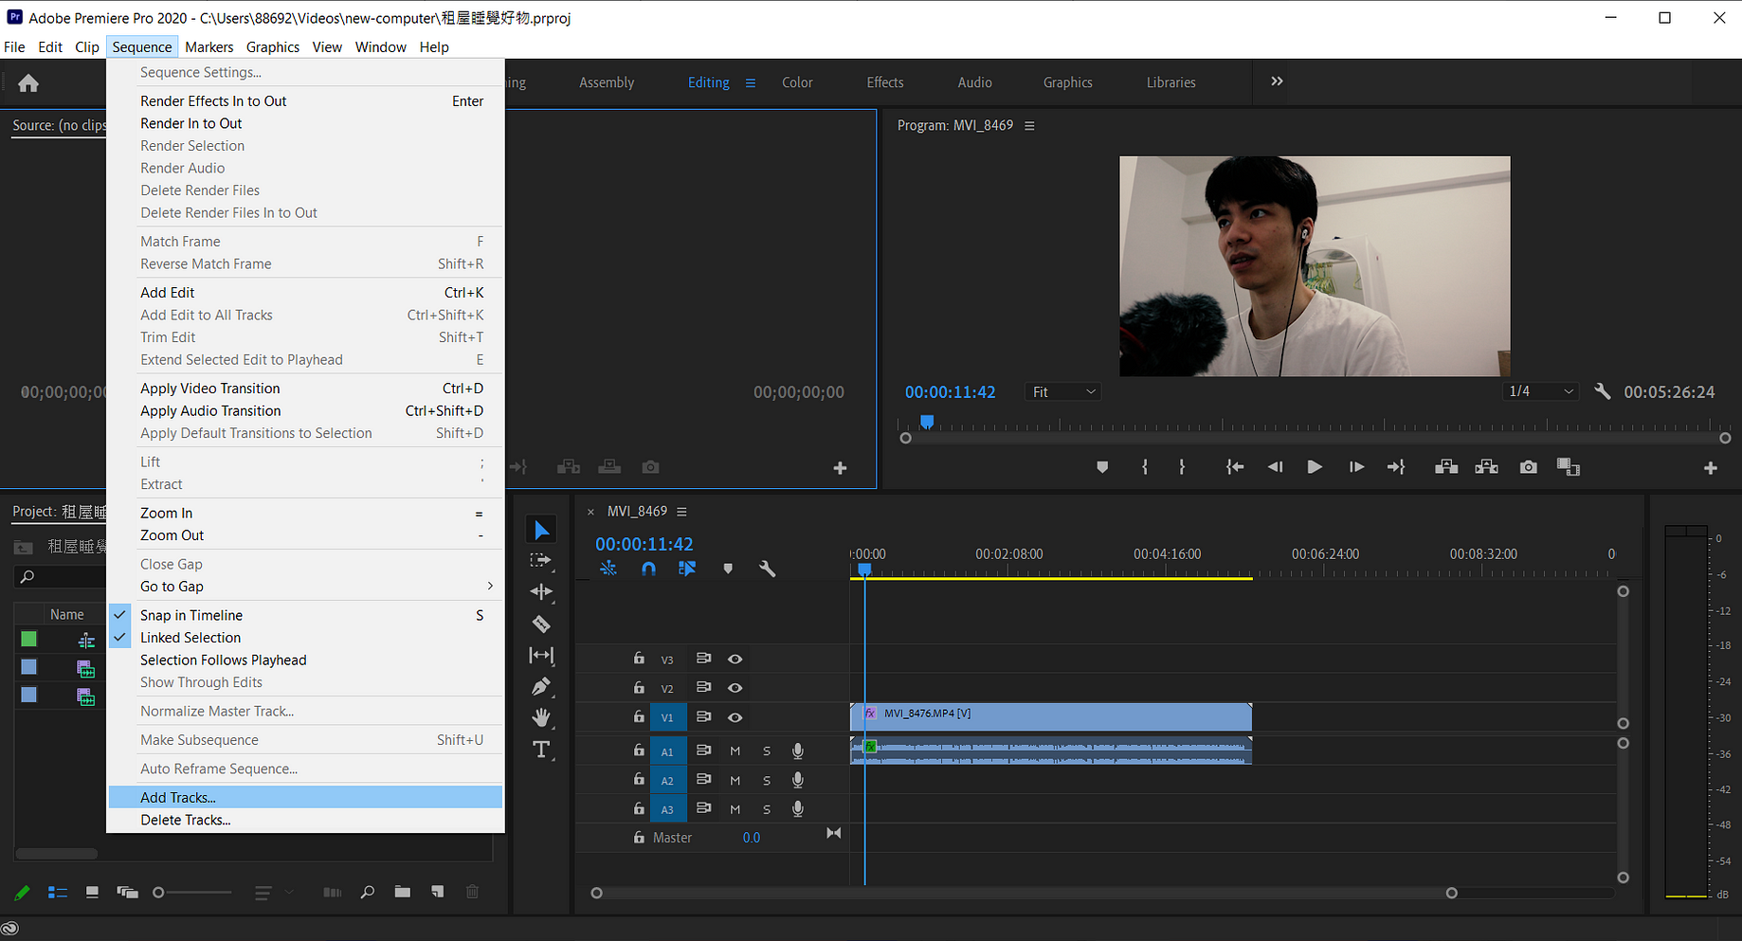Choose Delete Tracks... menu item

[306, 820]
